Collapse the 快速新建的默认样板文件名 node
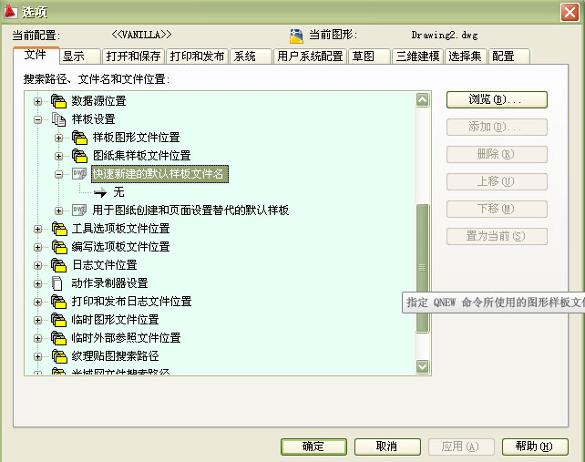This screenshot has height=462, width=585. pyautogui.click(x=58, y=174)
